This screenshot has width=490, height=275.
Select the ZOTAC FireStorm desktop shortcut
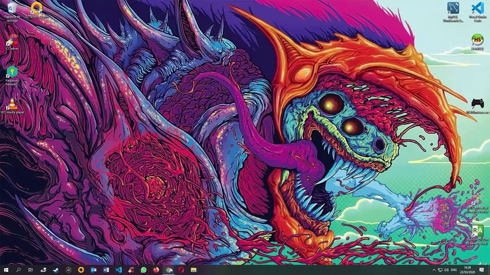pos(36,10)
